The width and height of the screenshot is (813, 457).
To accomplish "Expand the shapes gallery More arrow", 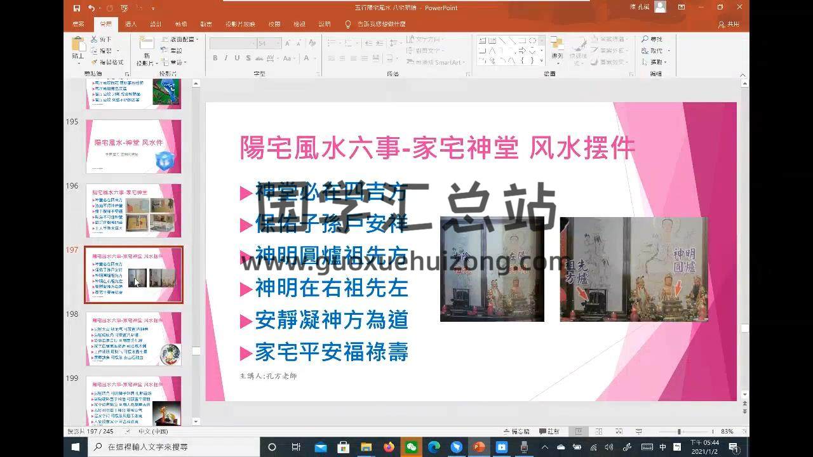I will pos(541,61).
